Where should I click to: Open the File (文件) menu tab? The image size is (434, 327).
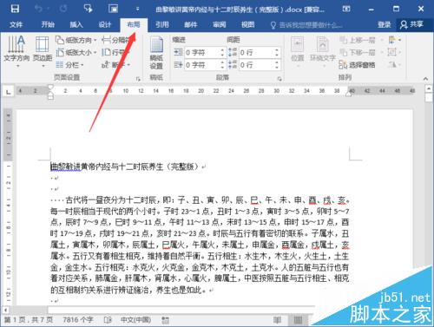(16, 24)
